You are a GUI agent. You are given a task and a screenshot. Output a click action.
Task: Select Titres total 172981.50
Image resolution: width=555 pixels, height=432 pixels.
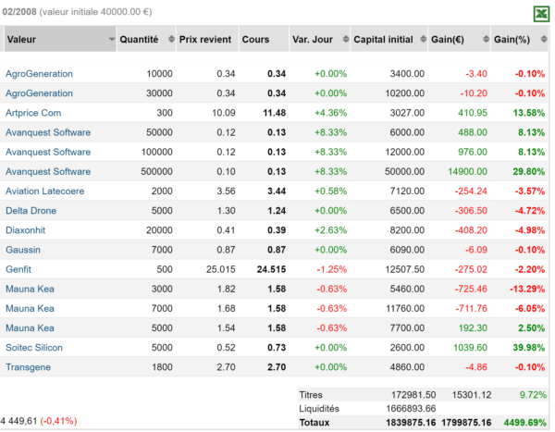click(413, 395)
